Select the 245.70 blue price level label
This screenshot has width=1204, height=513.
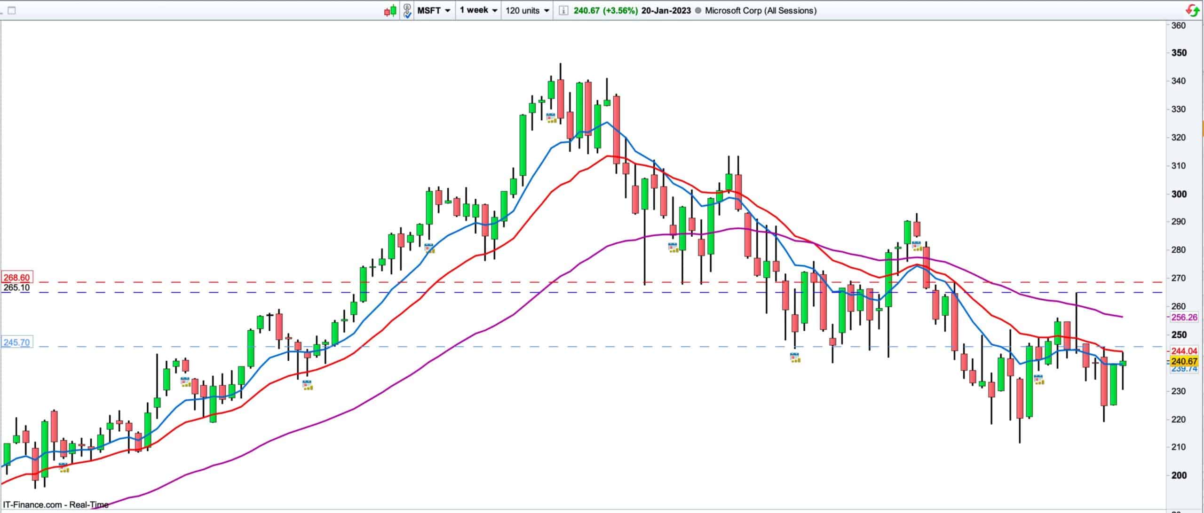point(16,342)
